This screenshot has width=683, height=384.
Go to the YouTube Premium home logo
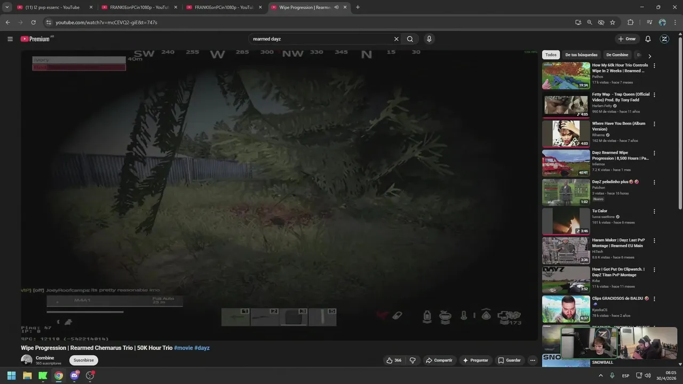tap(36, 39)
